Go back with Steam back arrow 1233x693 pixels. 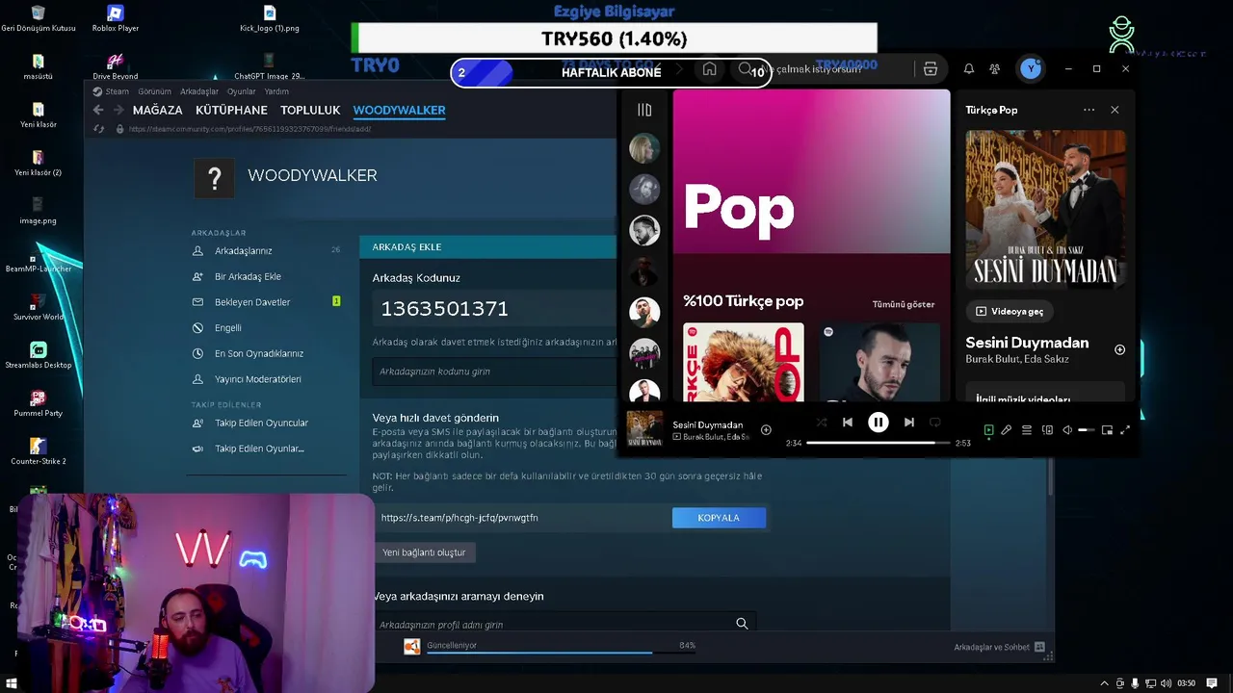click(98, 111)
